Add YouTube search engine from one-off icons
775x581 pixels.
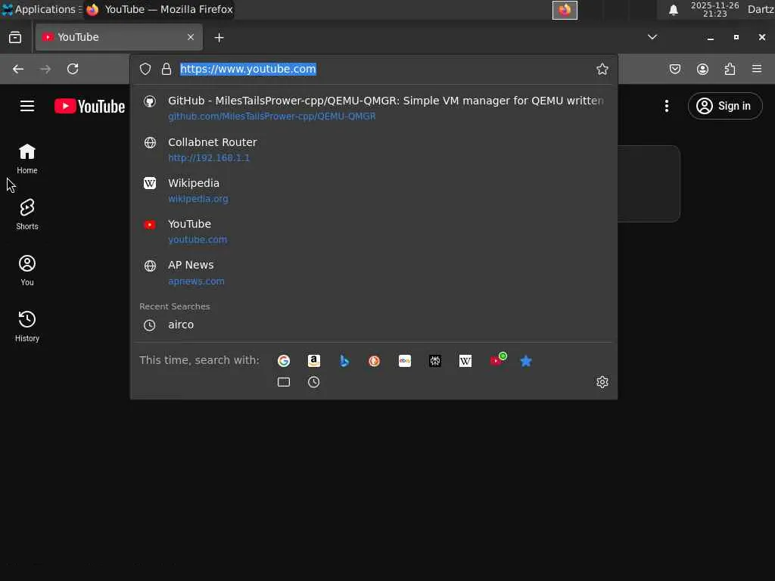[498, 360]
